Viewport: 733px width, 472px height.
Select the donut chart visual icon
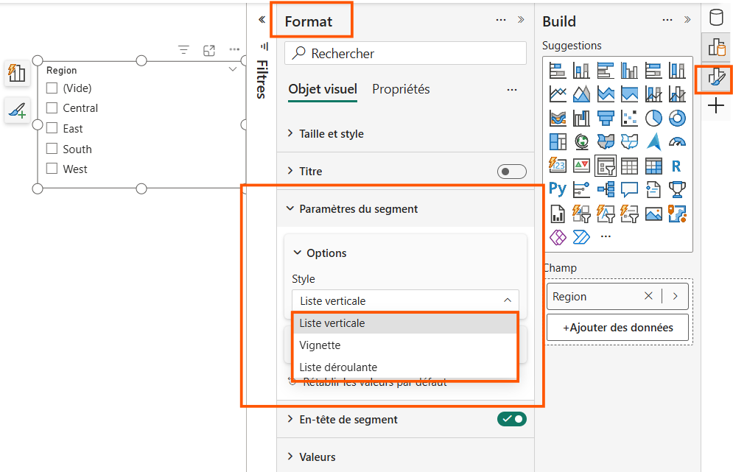pos(677,119)
